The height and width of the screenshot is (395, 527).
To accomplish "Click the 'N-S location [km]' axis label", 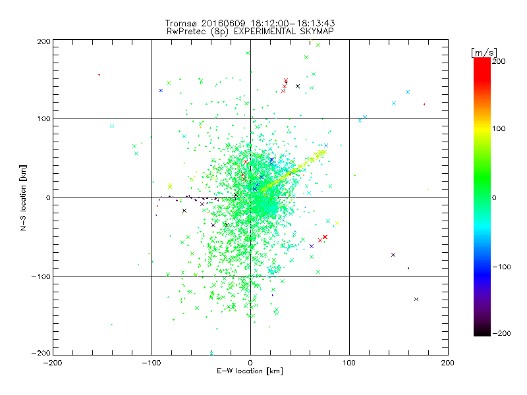I will point(23,198).
